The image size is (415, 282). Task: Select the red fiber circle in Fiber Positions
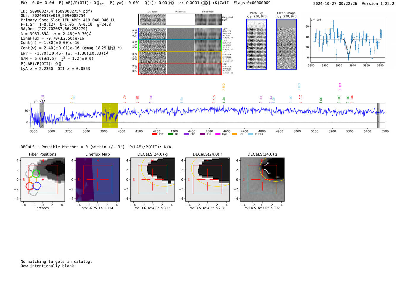point(30,186)
